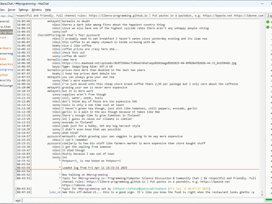Switch to the linux channel
The image size is (272, 204).
coord(3,59)
